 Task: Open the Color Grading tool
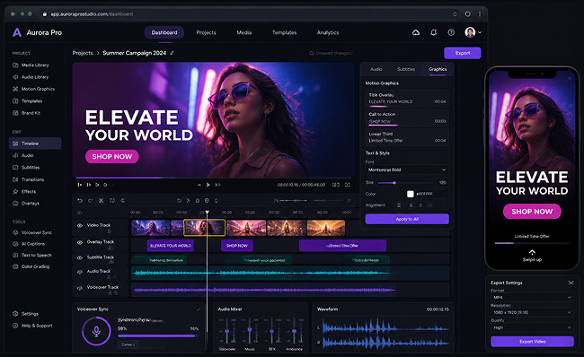tap(31, 266)
